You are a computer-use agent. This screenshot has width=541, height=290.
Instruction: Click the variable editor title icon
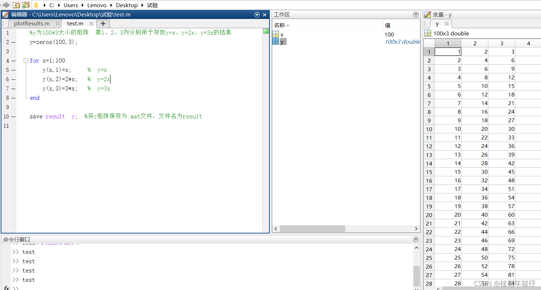tap(427, 15)
